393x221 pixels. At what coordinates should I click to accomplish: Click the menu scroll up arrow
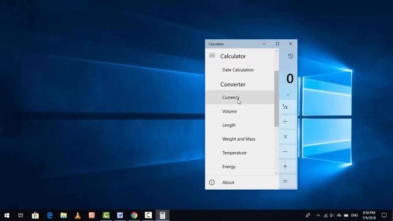click(276, 50)
